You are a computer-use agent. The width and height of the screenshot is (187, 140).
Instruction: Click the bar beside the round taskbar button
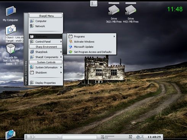pyautogui.click(x=47, y=137)
